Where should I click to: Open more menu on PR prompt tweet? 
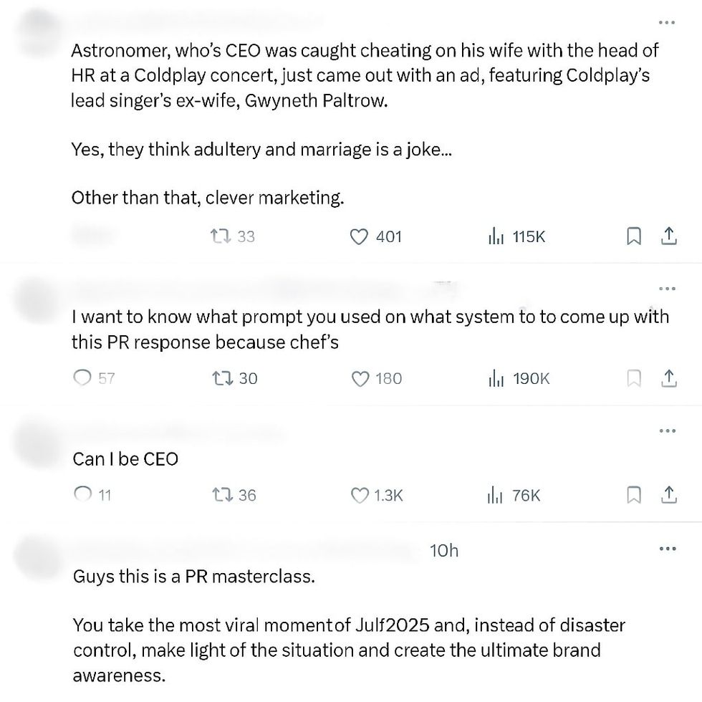pyautogui.click(x=667, y=289)
